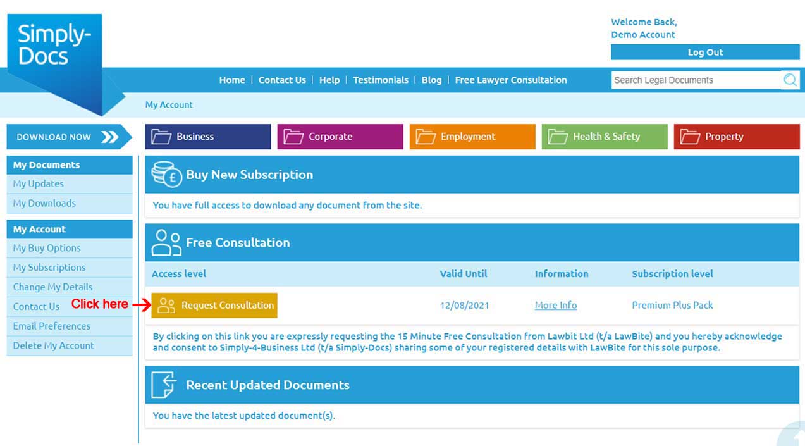Open the Property folder category
This screenshot has height=446, width=805.
click(x=736, y=137)
